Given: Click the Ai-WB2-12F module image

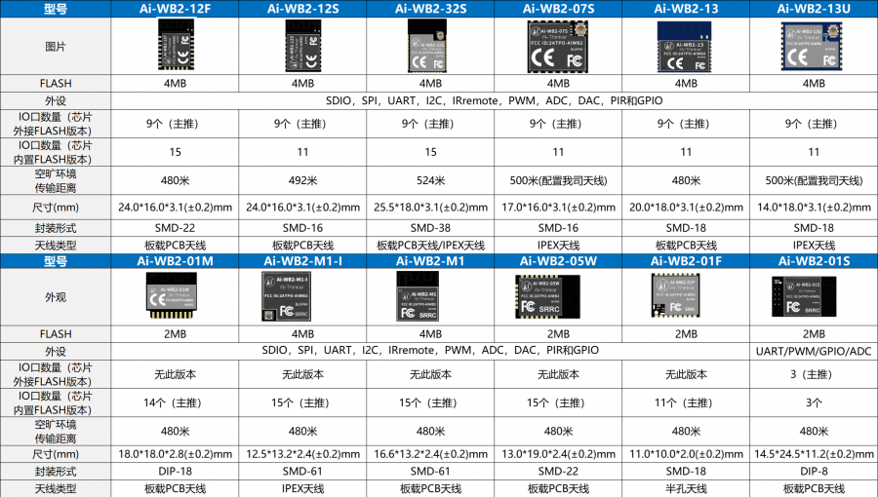Looking at the screenshot, I should coord(176,45).
